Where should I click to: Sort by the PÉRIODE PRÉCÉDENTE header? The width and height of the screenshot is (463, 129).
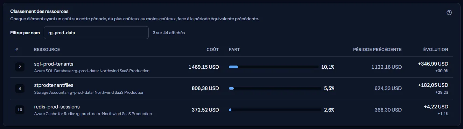tap(377, 50)
